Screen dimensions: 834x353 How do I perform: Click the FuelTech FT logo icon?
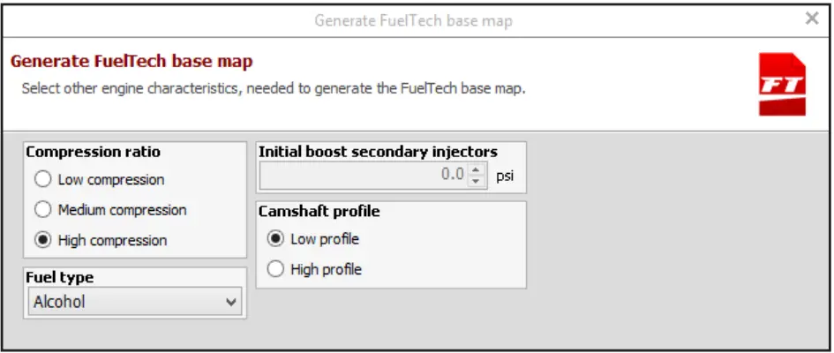coord(781,85)
